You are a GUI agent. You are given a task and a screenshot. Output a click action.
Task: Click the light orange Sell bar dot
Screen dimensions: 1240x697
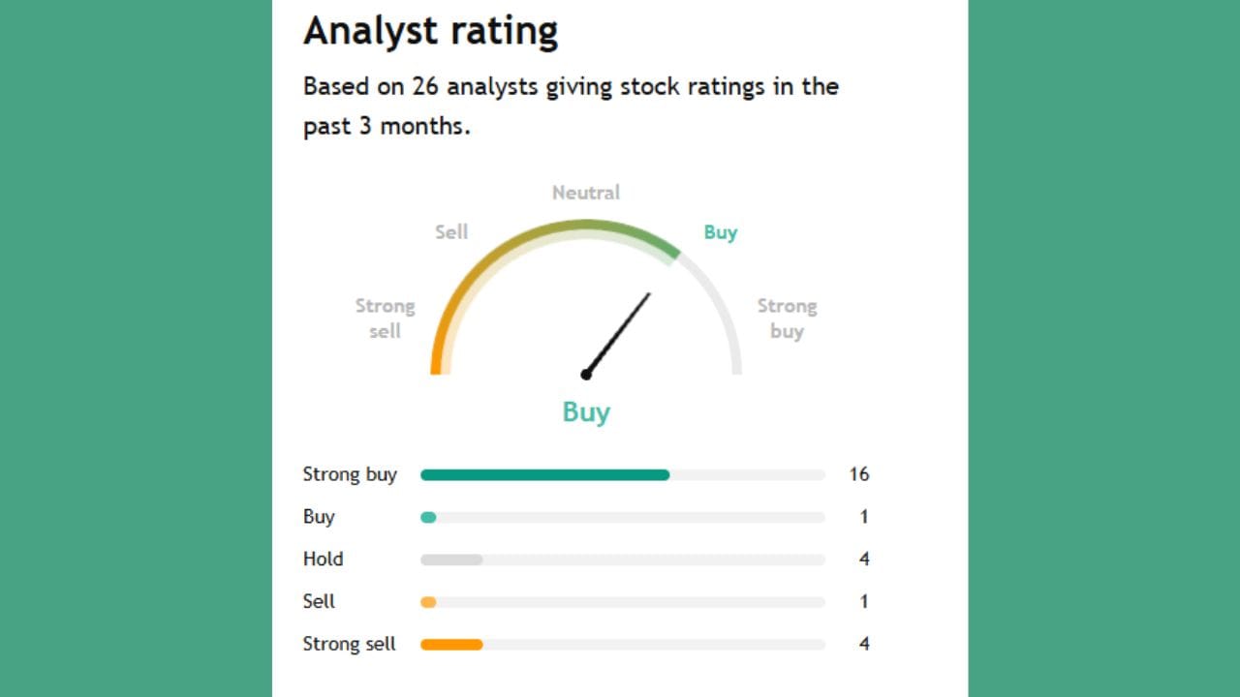click(428, 602)
